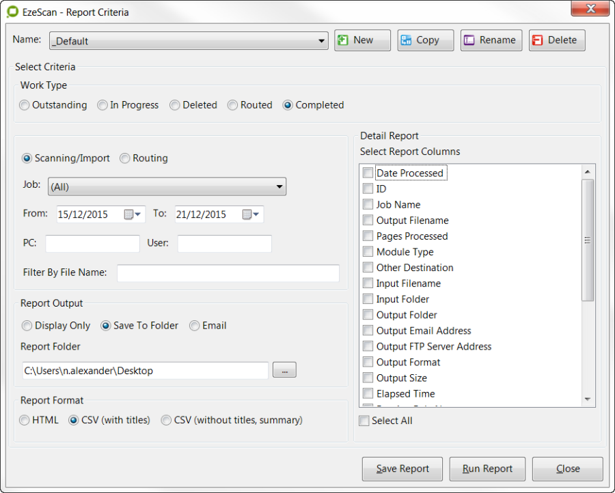Image resolution: width=615 pixels, height=493 pixels.
Task: Enable the Select All checkbox
Action: tap(365, 421)
